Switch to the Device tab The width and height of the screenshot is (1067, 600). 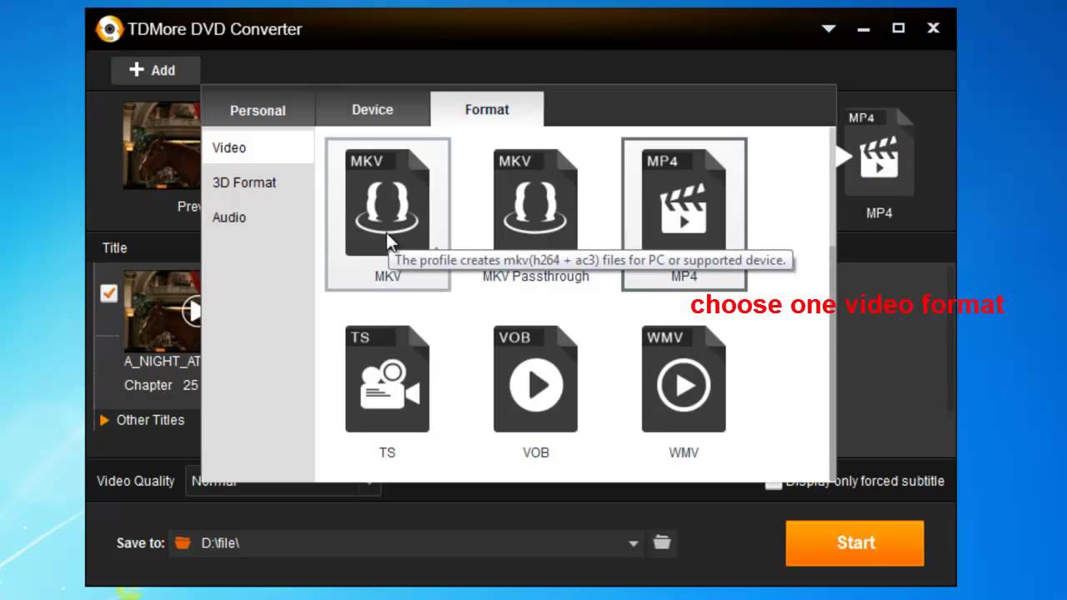pos(373,109)
